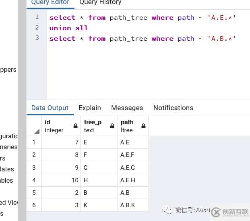
Task: Click the lock icon in id column header
Action: click(76, 126)
